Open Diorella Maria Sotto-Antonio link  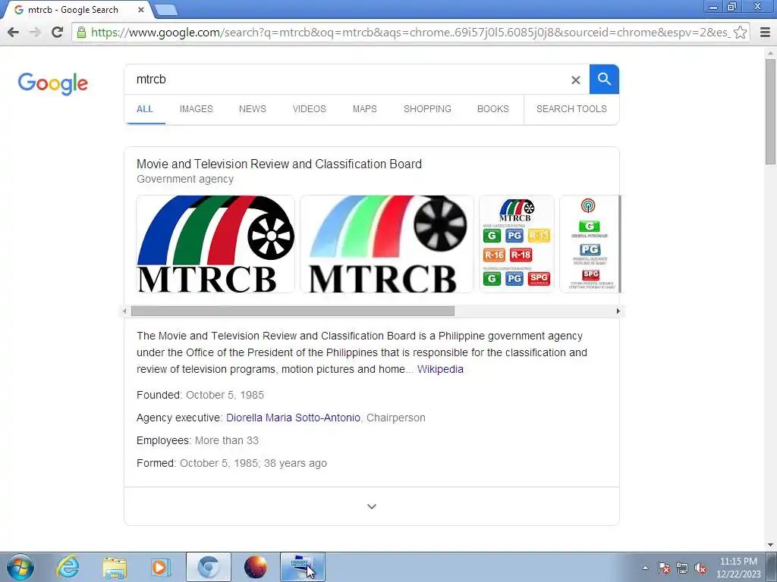tap(293, 418)
